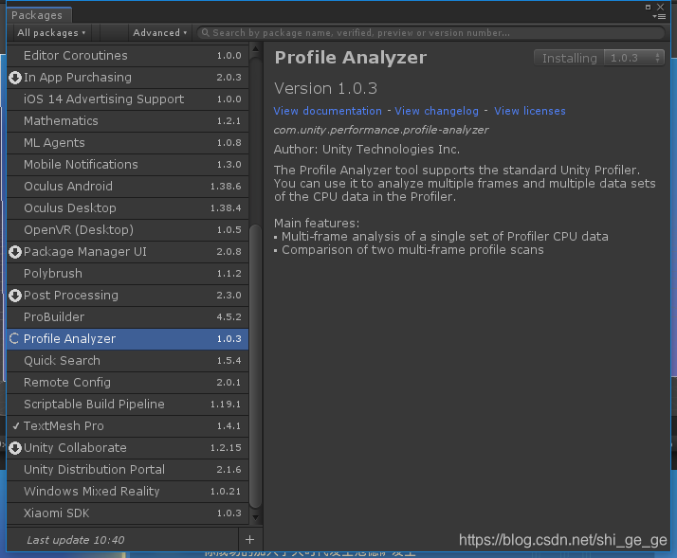Click the loading spinner icon beside Profile Analyzer
The width and height of the screenshot is (677, 558).
click(14, 339)
